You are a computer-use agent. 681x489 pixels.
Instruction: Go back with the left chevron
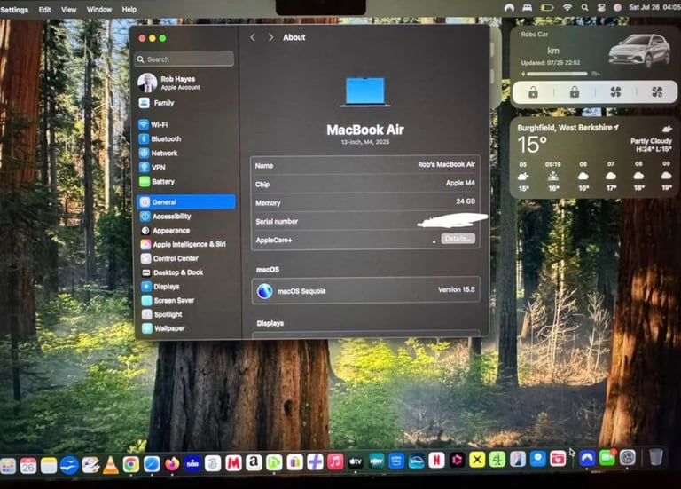pos(253,38)
